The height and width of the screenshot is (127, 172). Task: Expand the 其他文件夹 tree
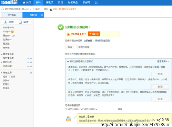[1, 54]
